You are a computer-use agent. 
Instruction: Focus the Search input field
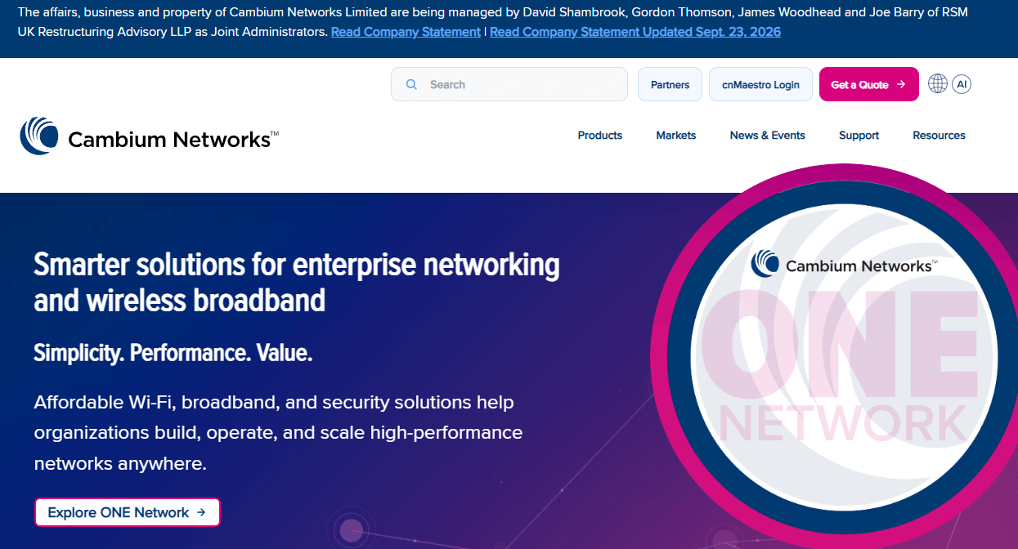(509, 84)
